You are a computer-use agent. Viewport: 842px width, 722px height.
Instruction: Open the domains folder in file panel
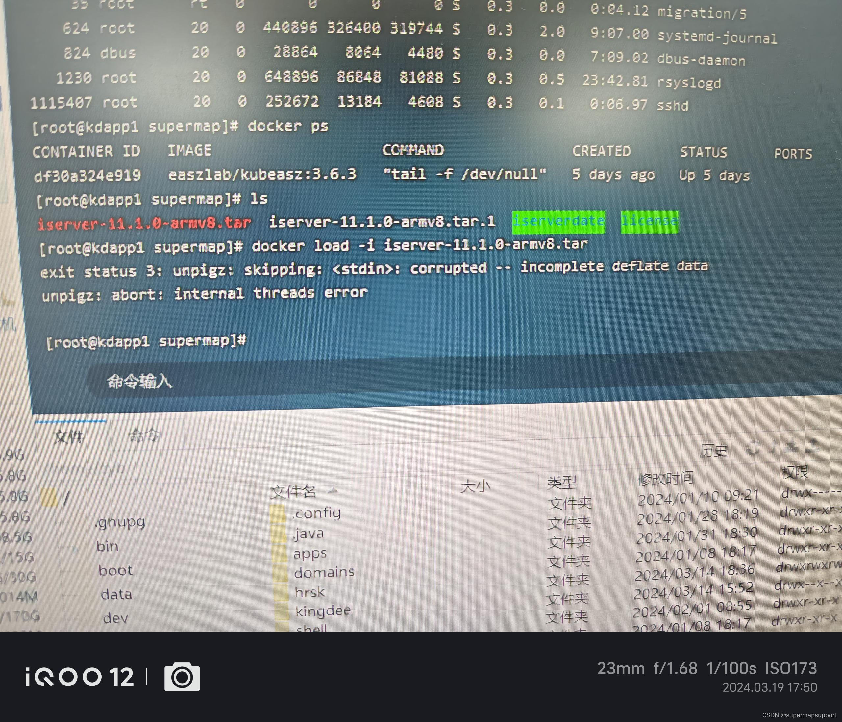click(325, 572)
